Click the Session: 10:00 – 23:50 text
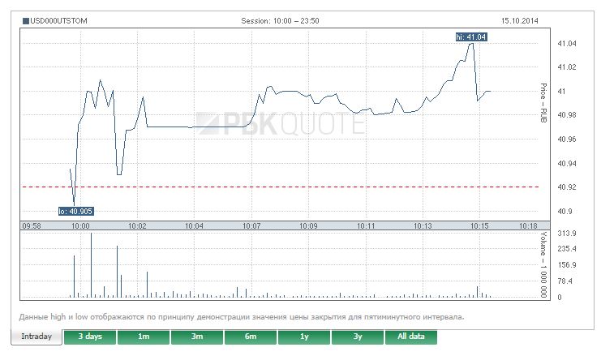The width and height of the screenshot is (601, 356). [x=281, y=21]
